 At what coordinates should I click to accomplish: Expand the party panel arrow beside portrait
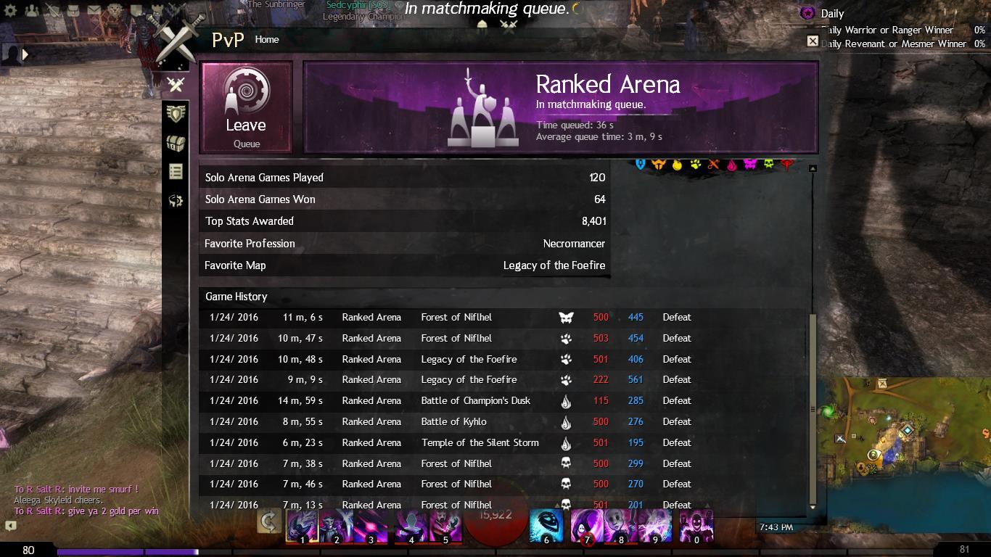click(25, 54)
